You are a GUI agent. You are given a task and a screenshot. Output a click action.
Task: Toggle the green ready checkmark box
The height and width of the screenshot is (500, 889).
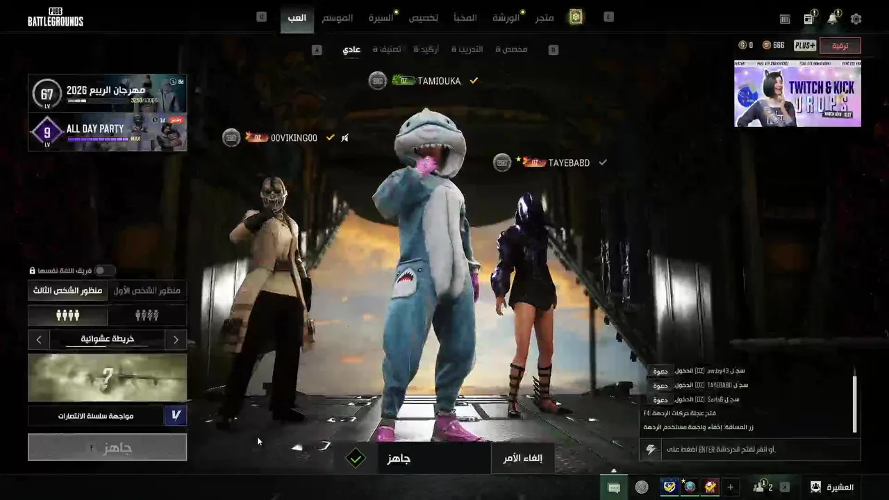click(356, 458)
